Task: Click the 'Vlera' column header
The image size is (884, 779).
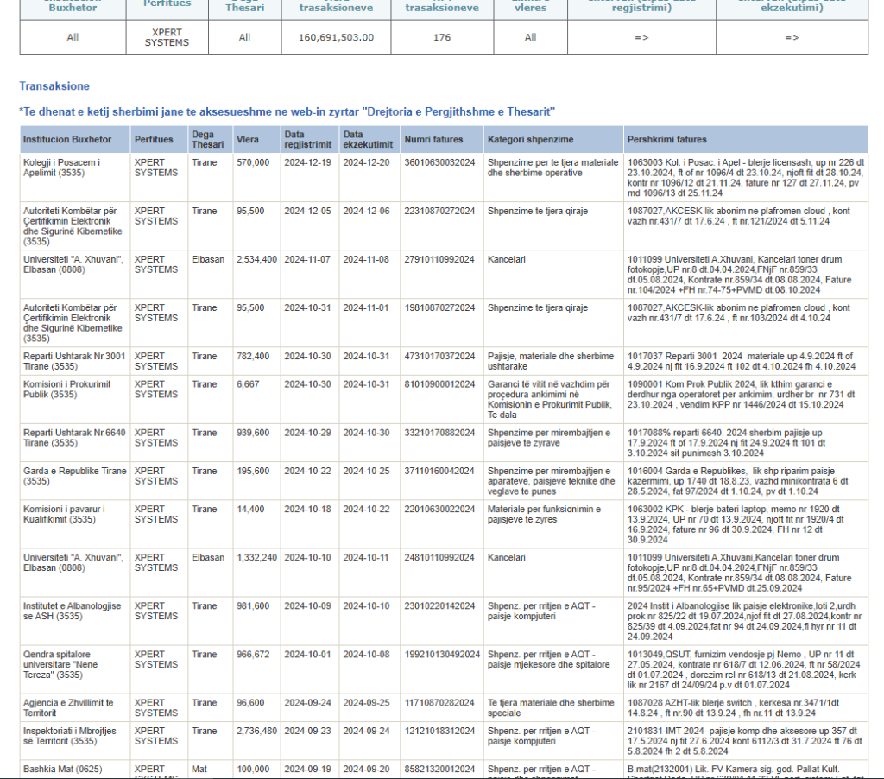Action: click(x=247, y=140)
